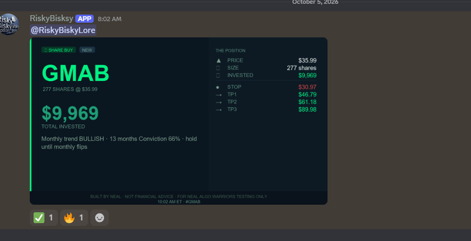471x241 pixels.
Task: Toggle the green checkmark reaction
Action: pyautogui.click(x=44, y=218)
